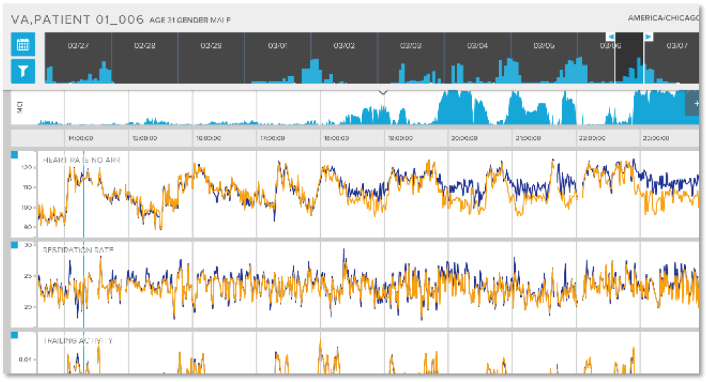This screenshot has height=382, width=708.
Task: Open the filter funnel tool
Action: tap(23, 71)
